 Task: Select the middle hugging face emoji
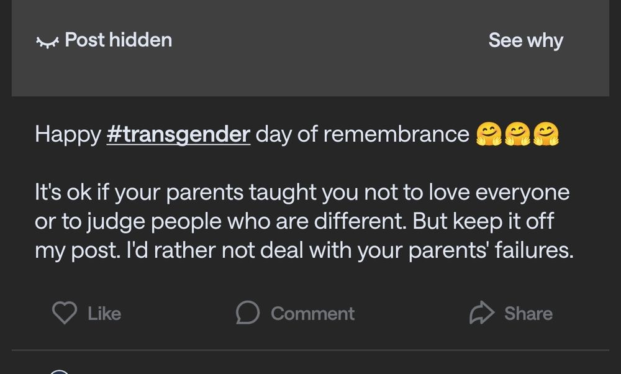(x=517, y=134)
